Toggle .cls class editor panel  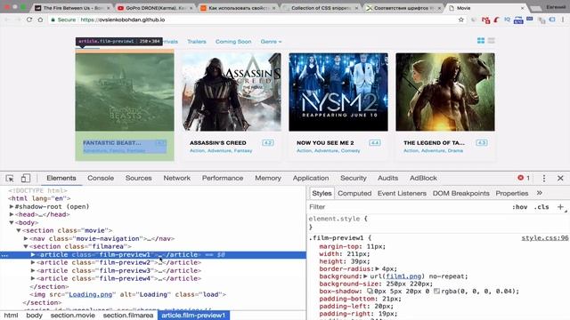coord(541,207)
